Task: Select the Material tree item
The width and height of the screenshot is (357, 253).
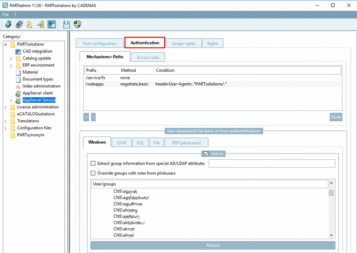Action: click(30, 72)
